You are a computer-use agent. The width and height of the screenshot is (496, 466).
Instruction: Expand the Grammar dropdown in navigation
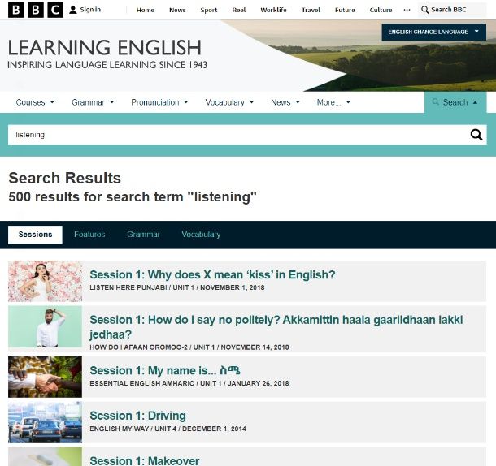93,102
